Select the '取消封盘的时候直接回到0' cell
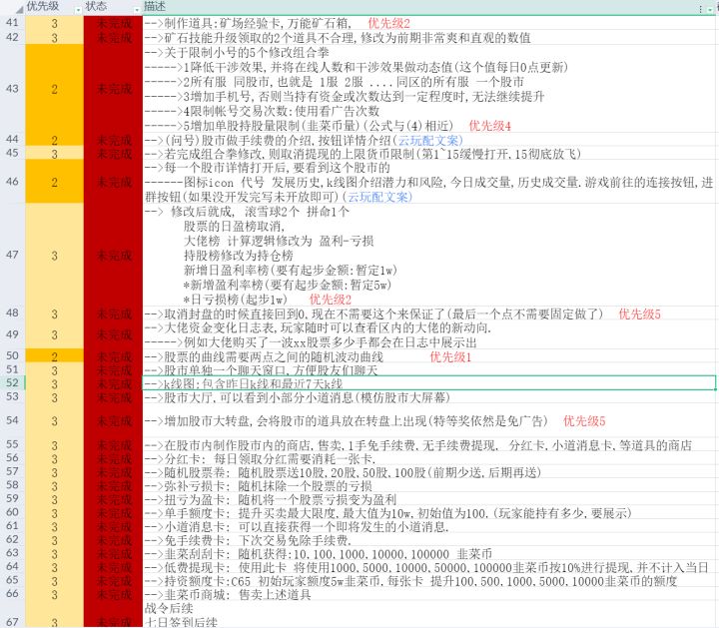The width and height of the screenshot is (719, 628). [x=430, y=314]
